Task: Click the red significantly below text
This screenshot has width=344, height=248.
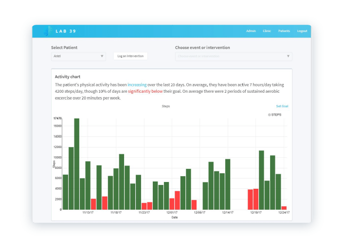Action: [145, 91]
